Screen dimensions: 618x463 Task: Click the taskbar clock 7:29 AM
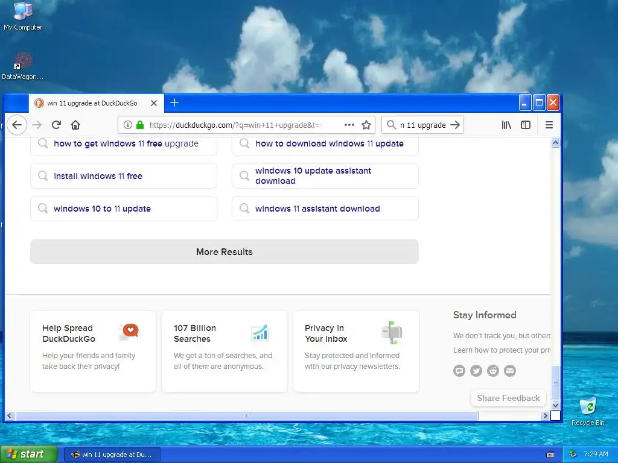596,455
